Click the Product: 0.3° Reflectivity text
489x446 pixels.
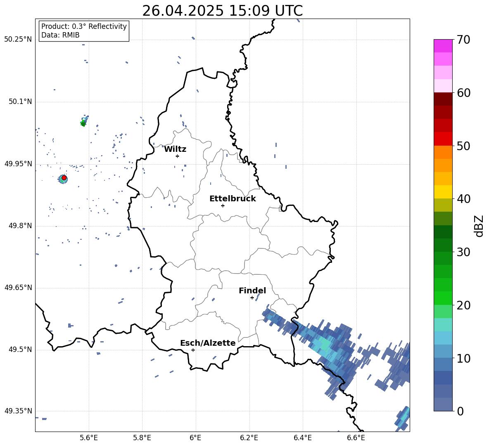tap(84, 26)
